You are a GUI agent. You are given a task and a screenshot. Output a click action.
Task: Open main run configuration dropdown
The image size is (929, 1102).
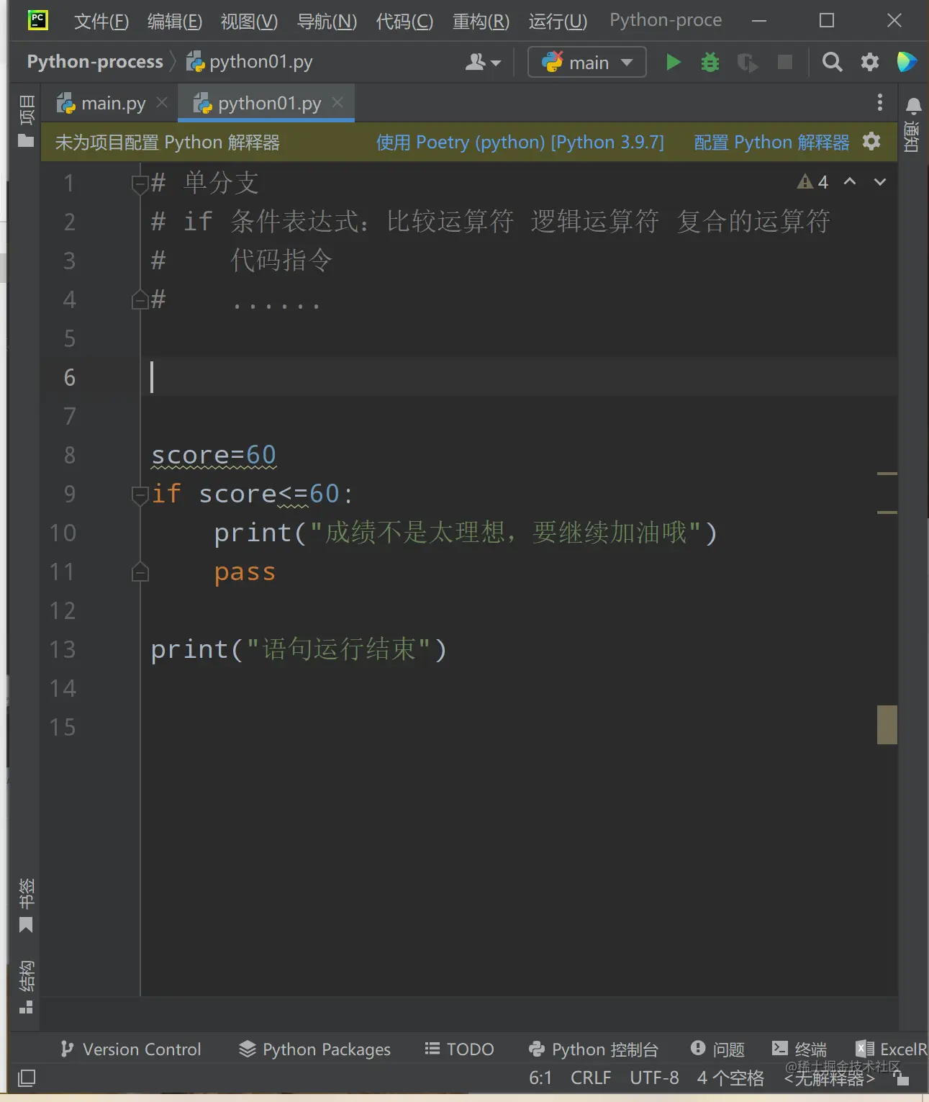[587, 63]
